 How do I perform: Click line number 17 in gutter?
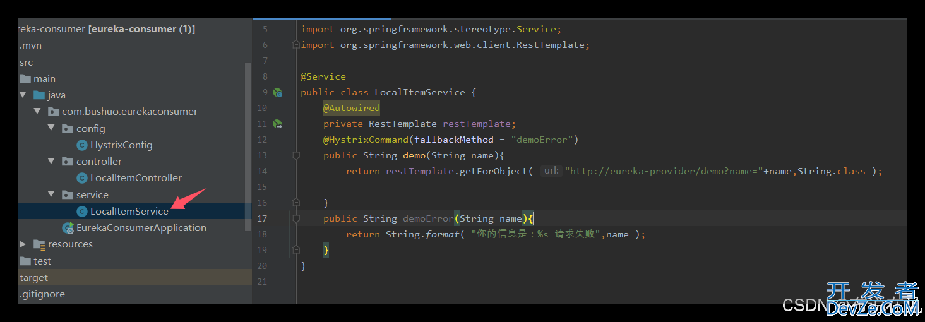(262, 218)
